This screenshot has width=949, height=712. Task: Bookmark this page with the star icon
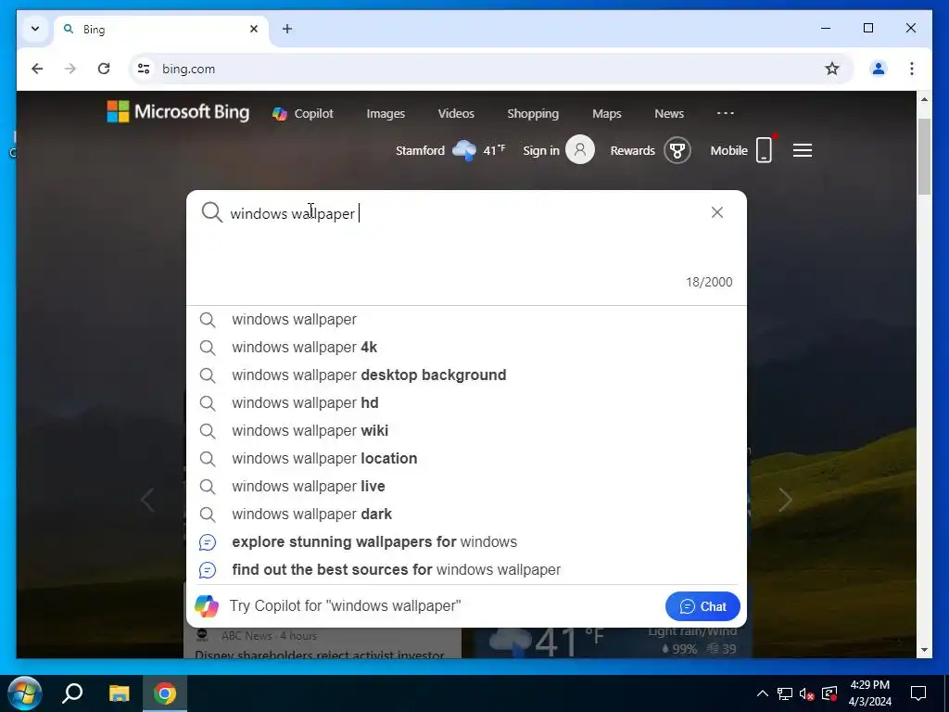pyautogui.click(x=832, y=69)
